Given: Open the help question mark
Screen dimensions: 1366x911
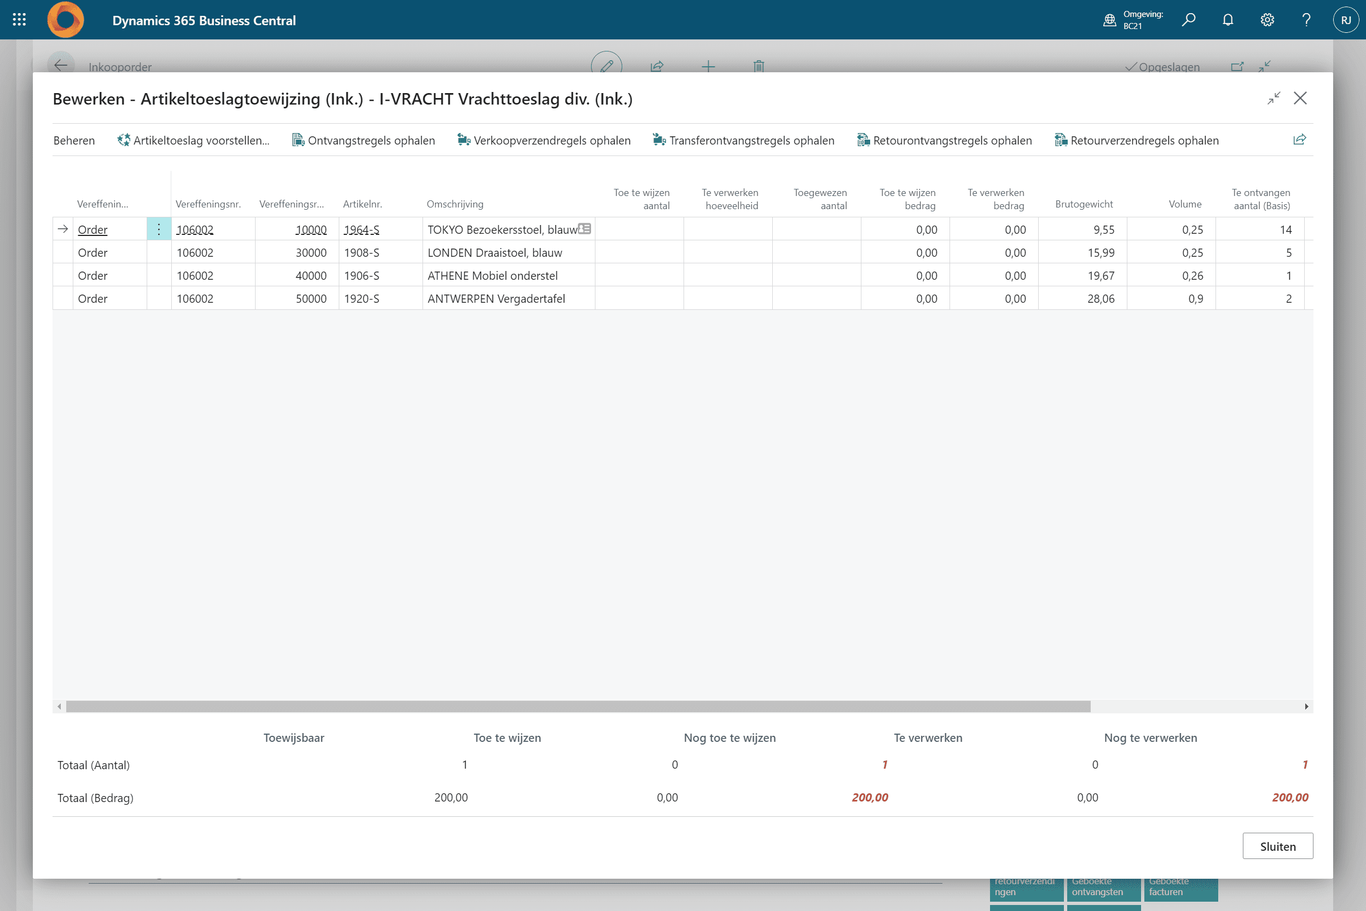Looking at the screenshot, I should point(1306,20).
